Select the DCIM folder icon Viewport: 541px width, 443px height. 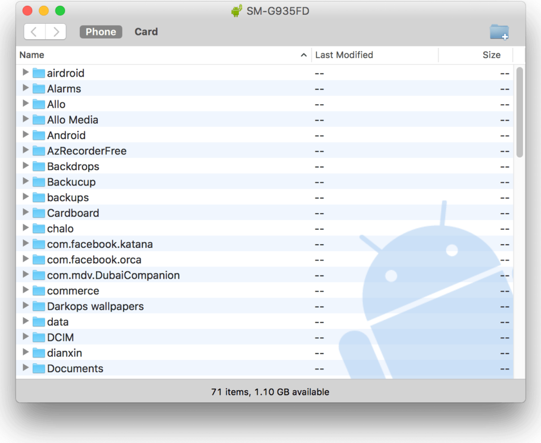pyautogui.click(x=39, y=337)
